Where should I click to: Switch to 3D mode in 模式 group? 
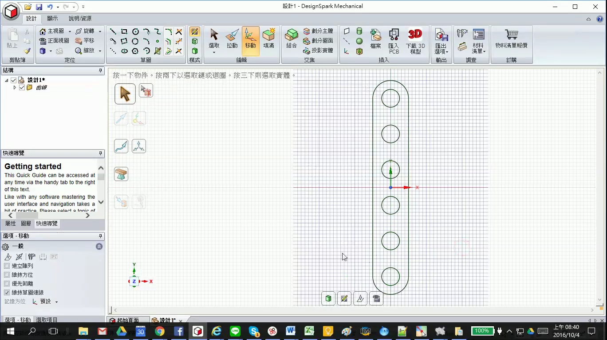click(194, 51)
